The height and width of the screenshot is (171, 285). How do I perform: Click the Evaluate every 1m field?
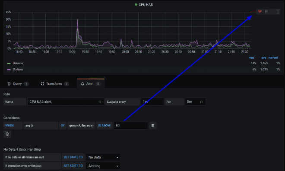[x=152, y=102]
